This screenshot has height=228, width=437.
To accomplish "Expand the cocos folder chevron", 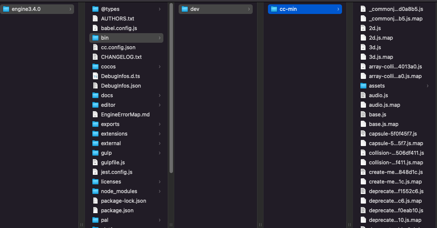I will pyautogui.click(x=160, y=67).
